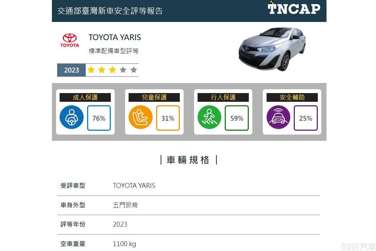This screenshot has width=376, height=251.
Task: Select the orange child seat protection icon
Action: (x=140, y=117)
